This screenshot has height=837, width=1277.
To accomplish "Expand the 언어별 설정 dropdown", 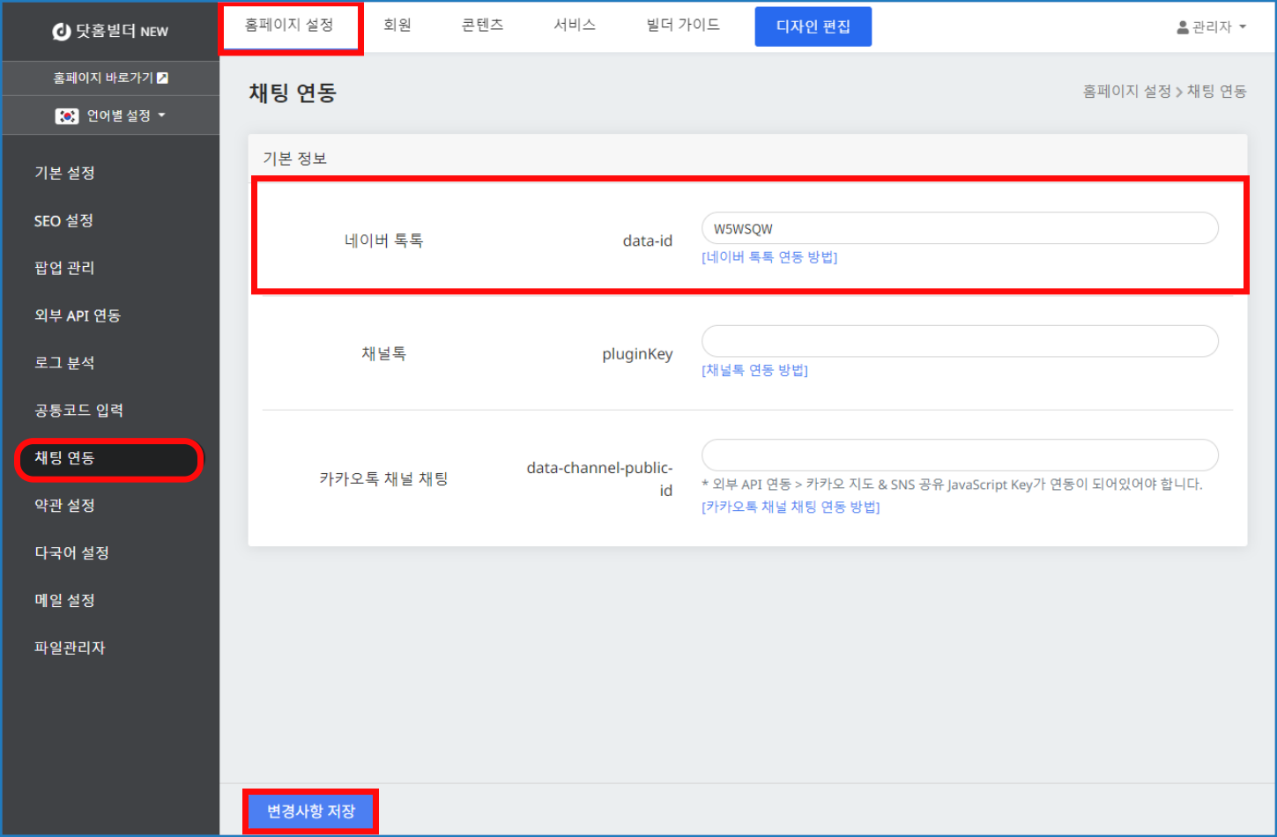I will click(x=161, y=115).
